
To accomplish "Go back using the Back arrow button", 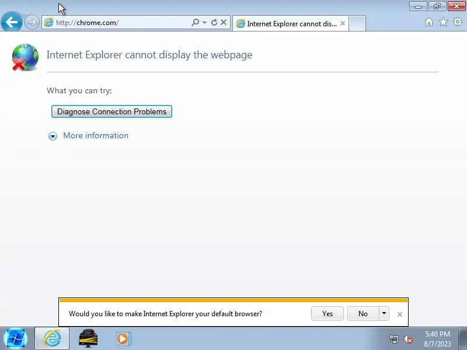I will [x=11, y=22].
